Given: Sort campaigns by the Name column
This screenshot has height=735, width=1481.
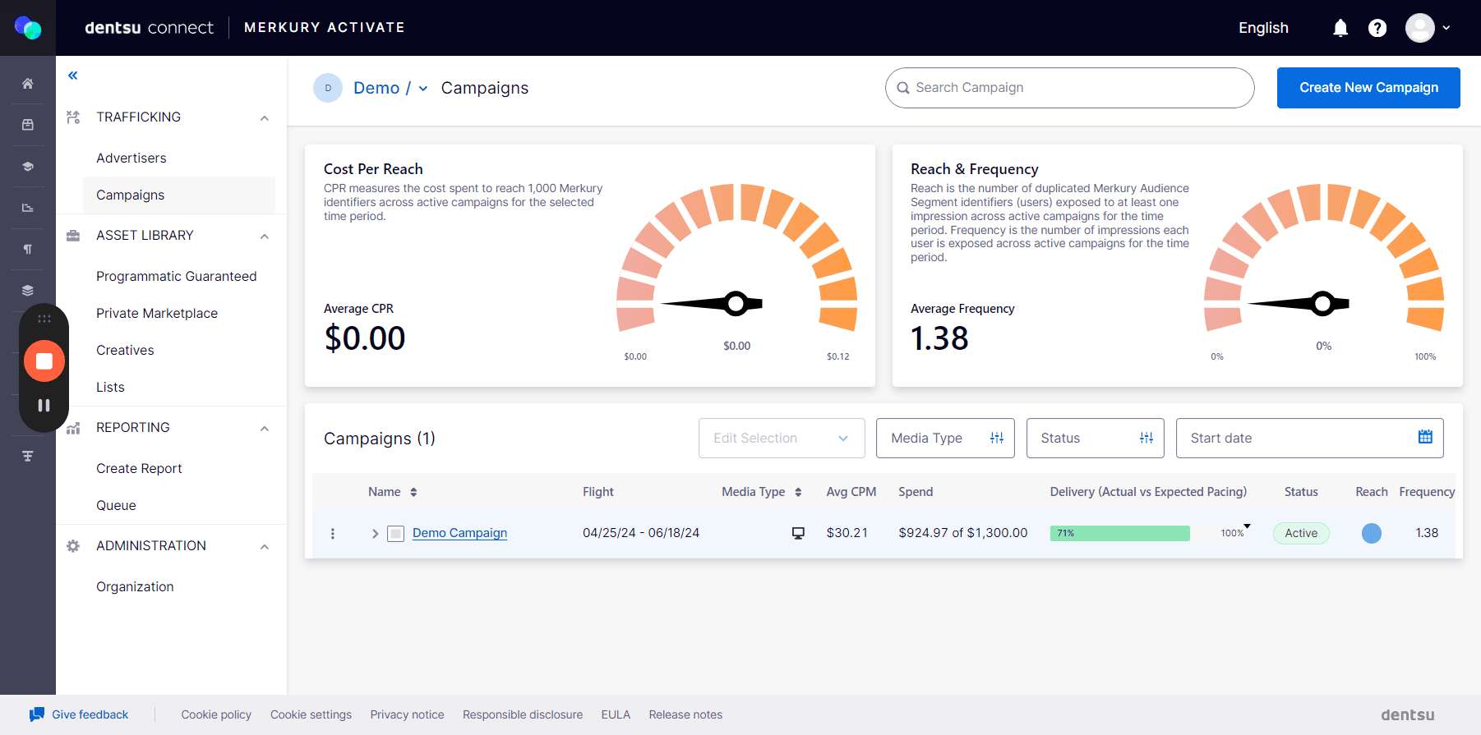Looking at the screenshot, I should (393, 492).
